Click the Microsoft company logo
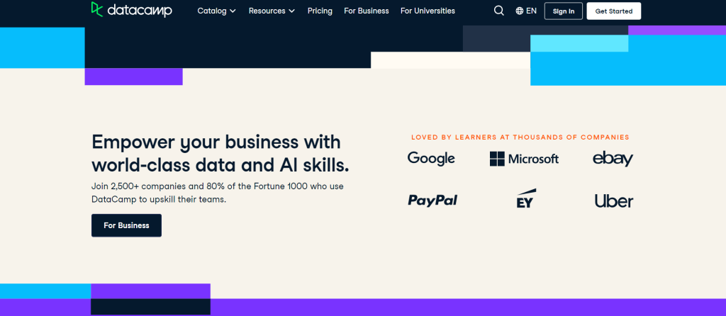Image resolution: width=726 pixels, height=316 pixels. [524, 159]
